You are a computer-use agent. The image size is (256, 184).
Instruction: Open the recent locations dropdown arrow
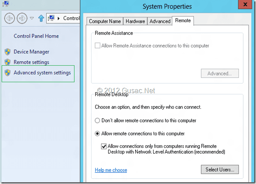[x=32, y=18]
